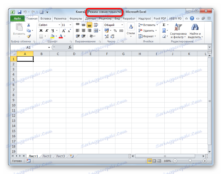This screenshot has height=174, width=222.
Task: Expand the Name Box dropdown arrow
Action: point(49,47)
